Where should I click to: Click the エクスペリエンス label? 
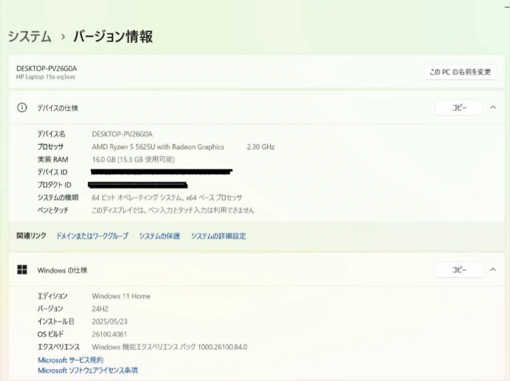pos(58,347)
